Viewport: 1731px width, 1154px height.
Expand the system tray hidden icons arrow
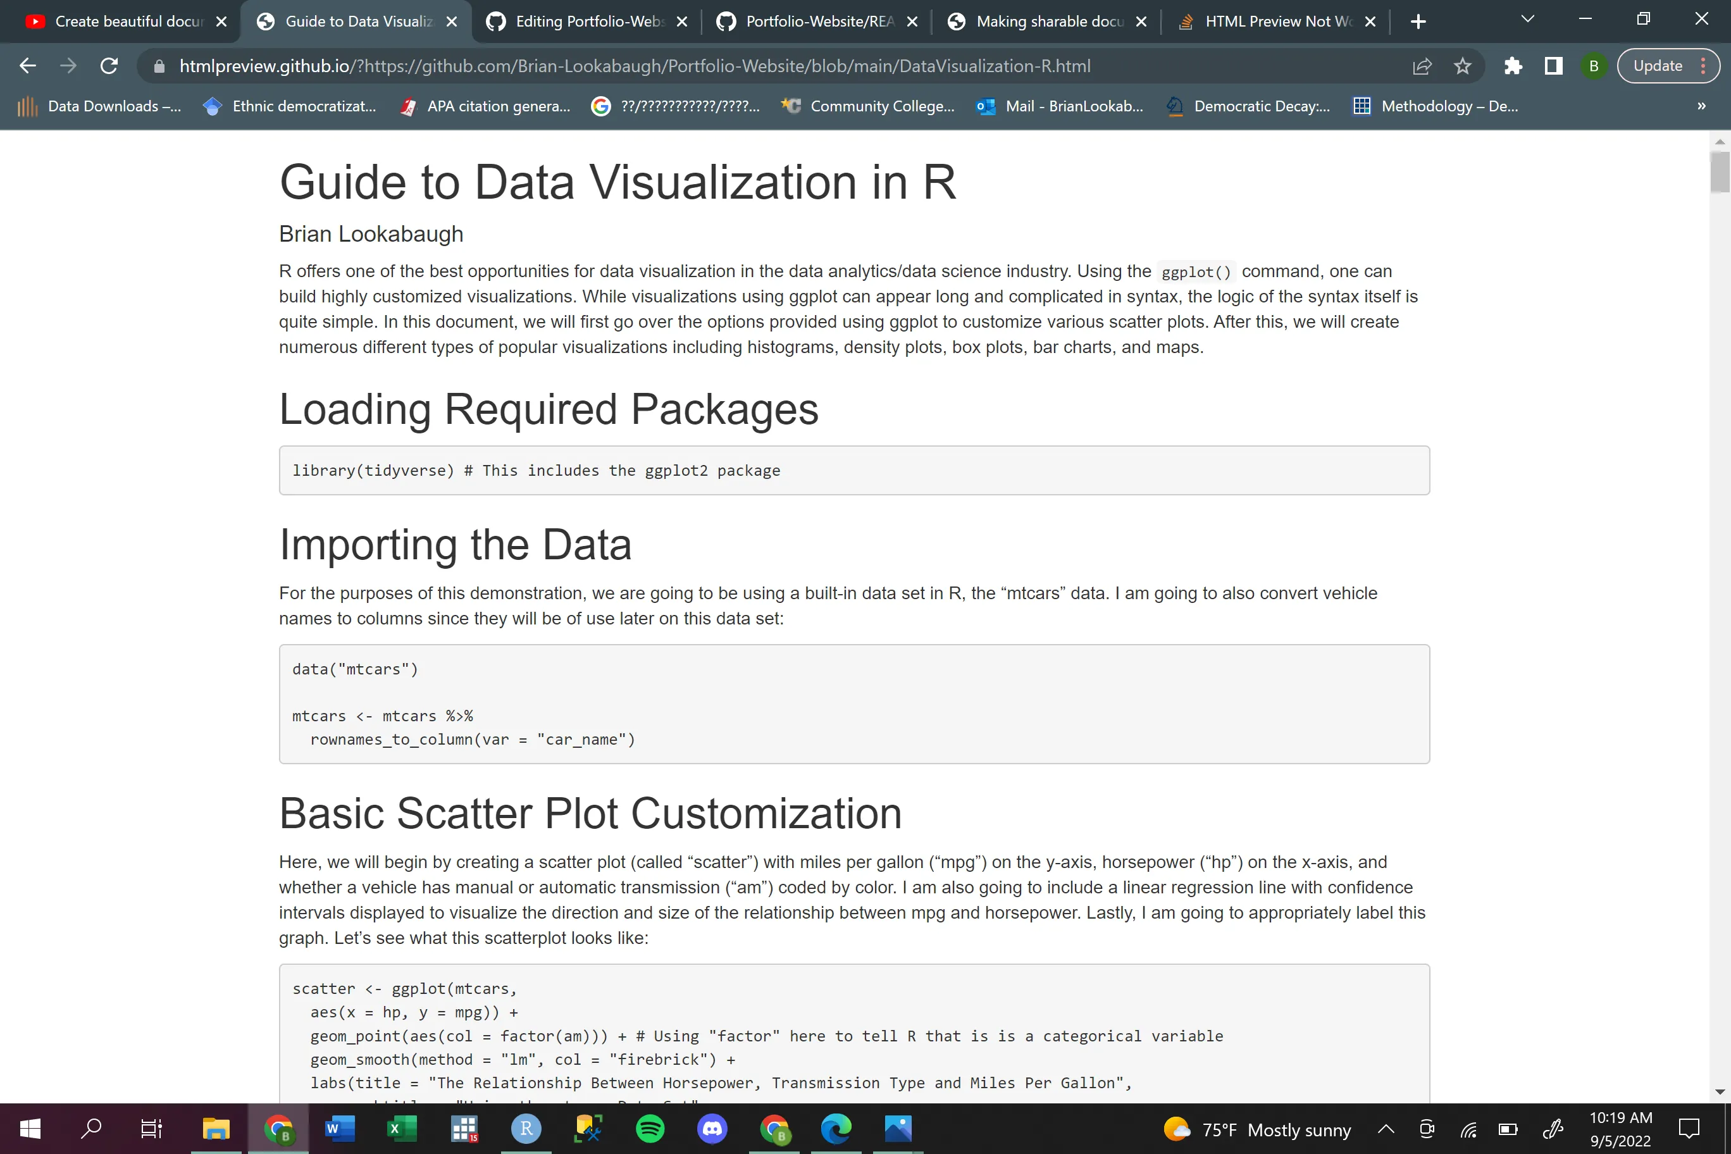click(1386, 1129)
